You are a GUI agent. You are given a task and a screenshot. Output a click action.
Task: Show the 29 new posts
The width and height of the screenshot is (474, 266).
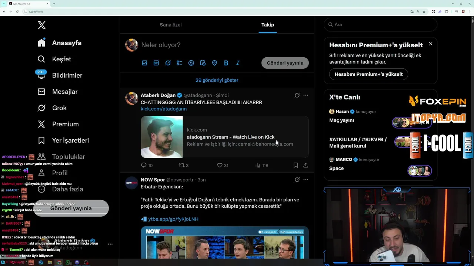217,80
